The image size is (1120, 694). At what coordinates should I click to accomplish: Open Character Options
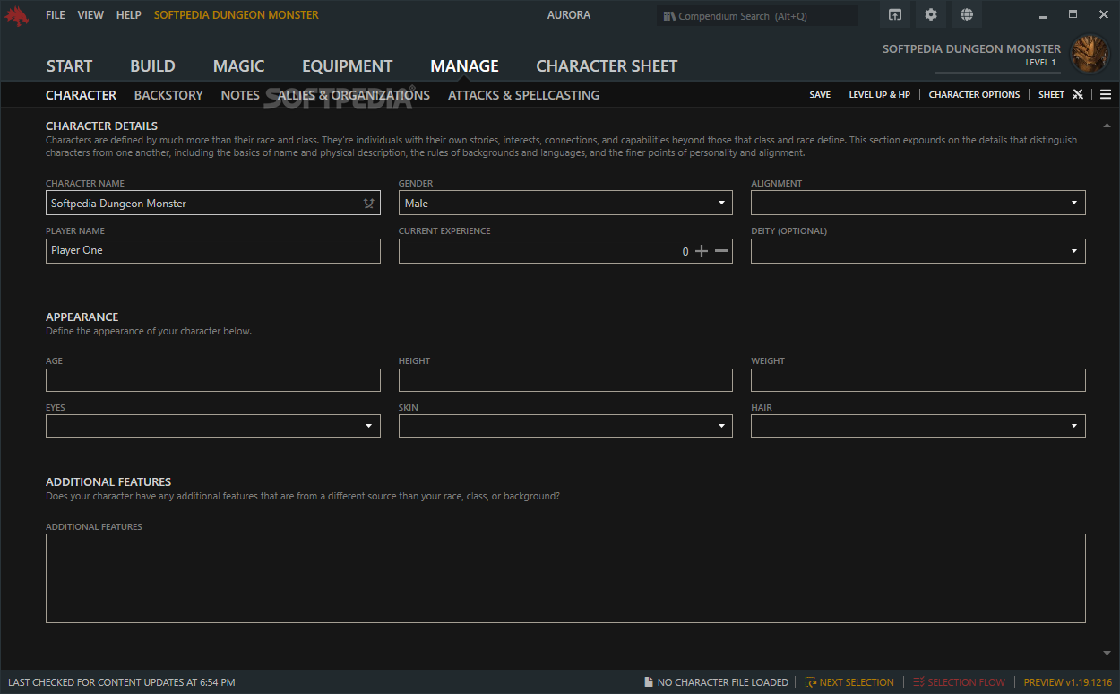coord(974,95)
